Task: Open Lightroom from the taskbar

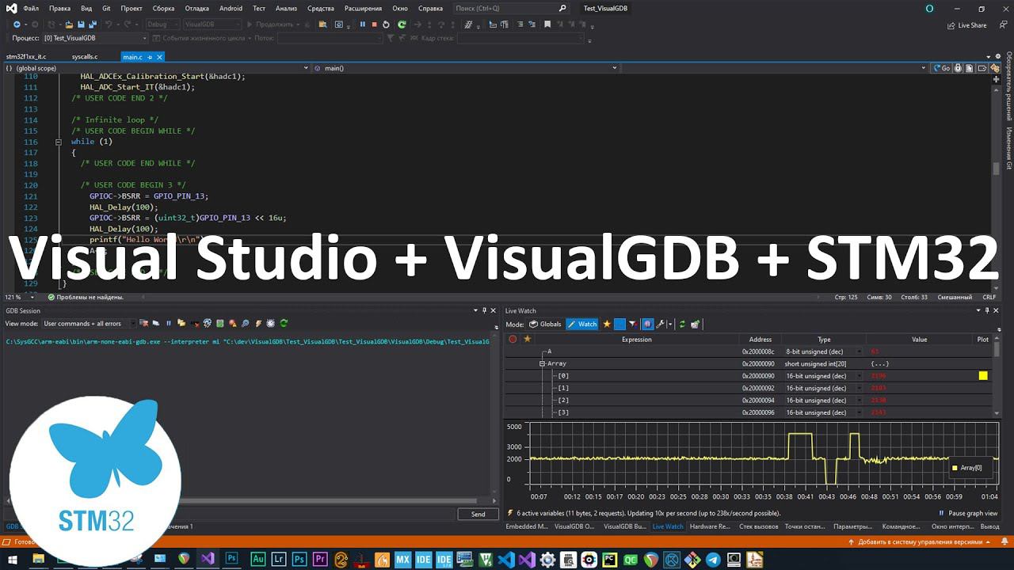Action: [278, 559]
